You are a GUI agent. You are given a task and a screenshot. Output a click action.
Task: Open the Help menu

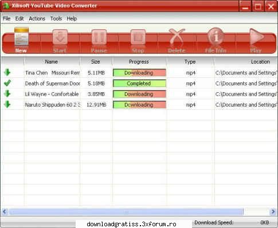click(72, 18)
